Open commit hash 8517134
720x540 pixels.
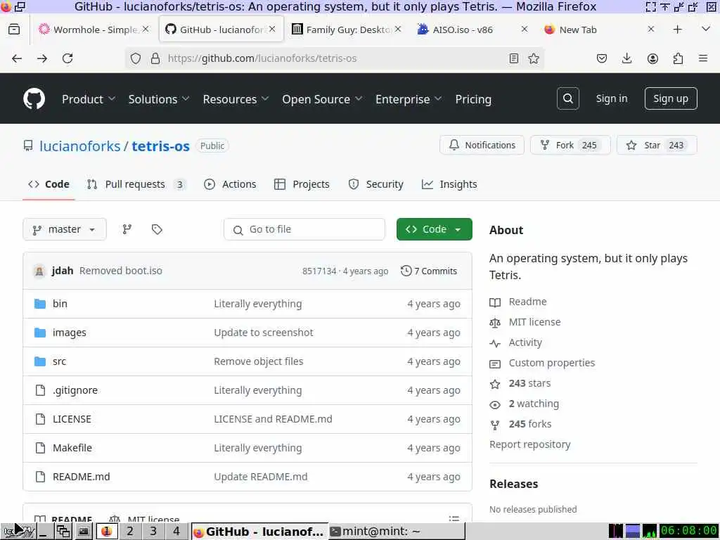pyautogui.click(x=319, y=271)
